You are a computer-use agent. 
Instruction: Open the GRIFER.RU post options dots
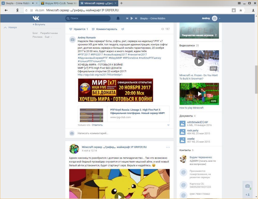pyautogui.click(x=168, y=147)
